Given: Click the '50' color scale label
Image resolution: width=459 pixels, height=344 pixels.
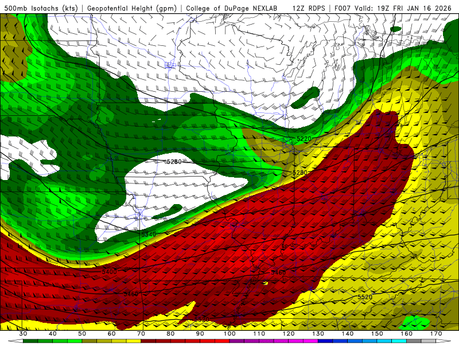Looking at the screenshot, I should click(x=82, y=334).
